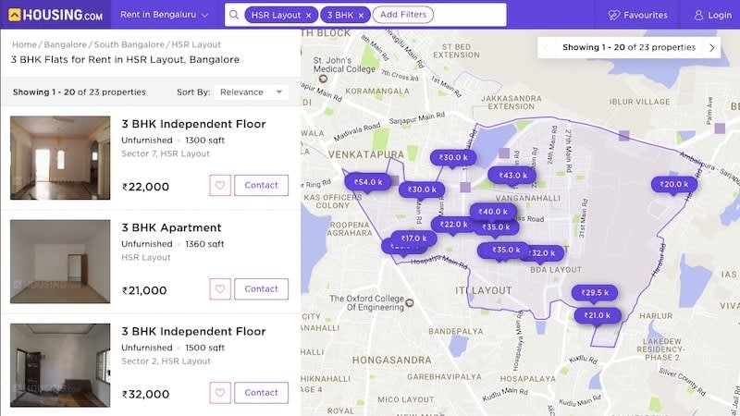Favourite the ₹22,000 Independent Floor listing
The width and height of the screenshot is (740, 416).
pos(220,186)
